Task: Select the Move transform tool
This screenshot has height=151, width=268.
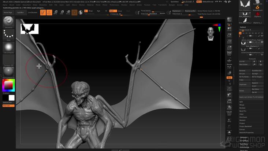Action: tap(55, 12)
